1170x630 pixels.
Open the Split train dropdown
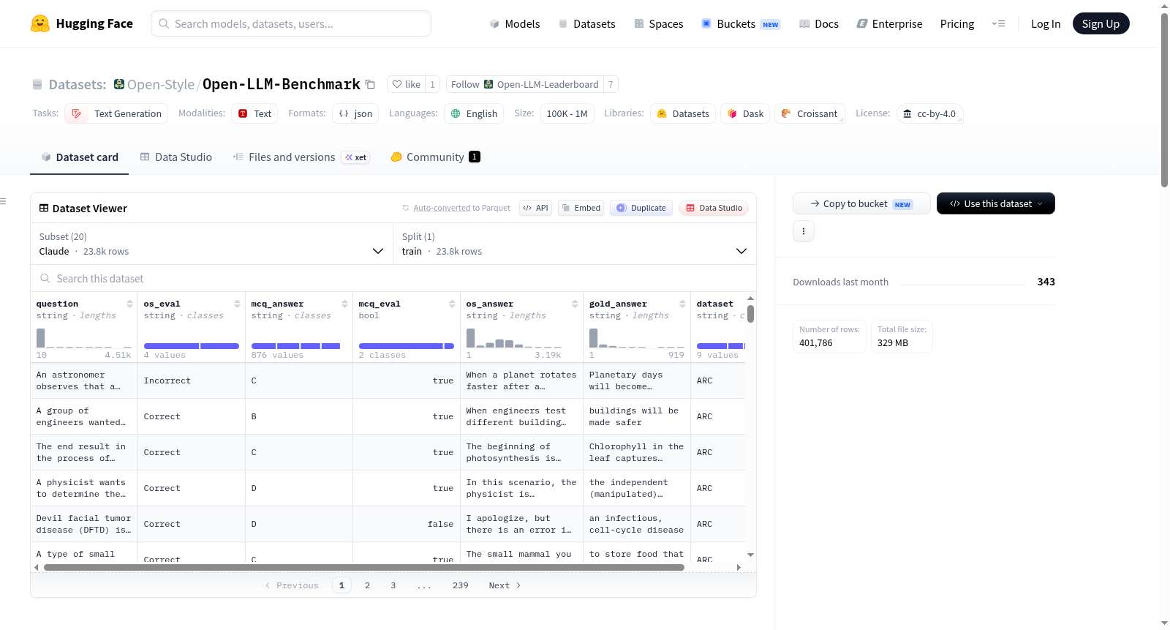click(x=574, y=244)
